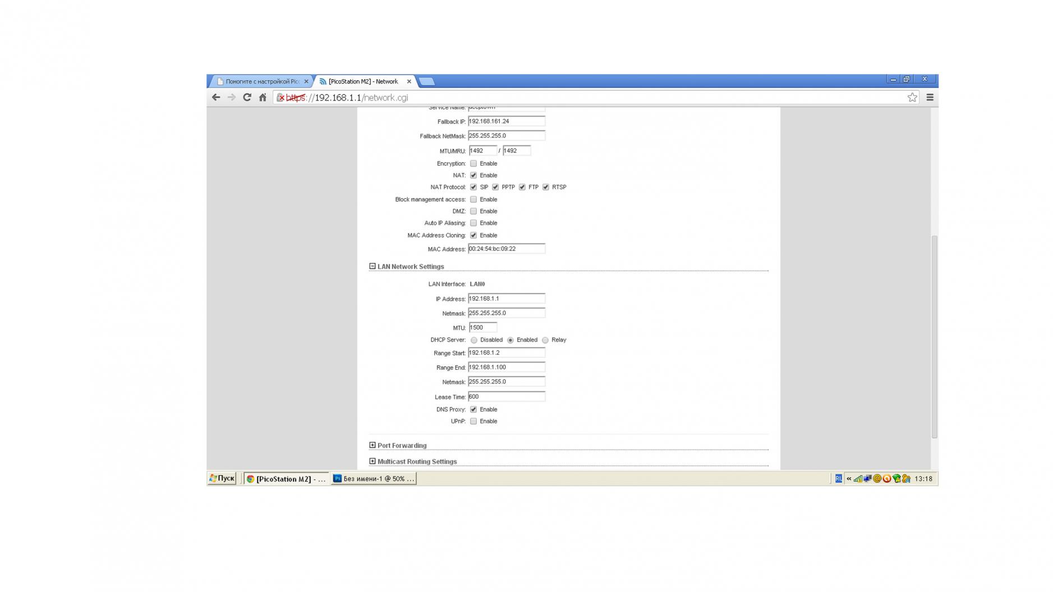Uncheck the DNS Proxy checkbox

(x=473, y=410)
